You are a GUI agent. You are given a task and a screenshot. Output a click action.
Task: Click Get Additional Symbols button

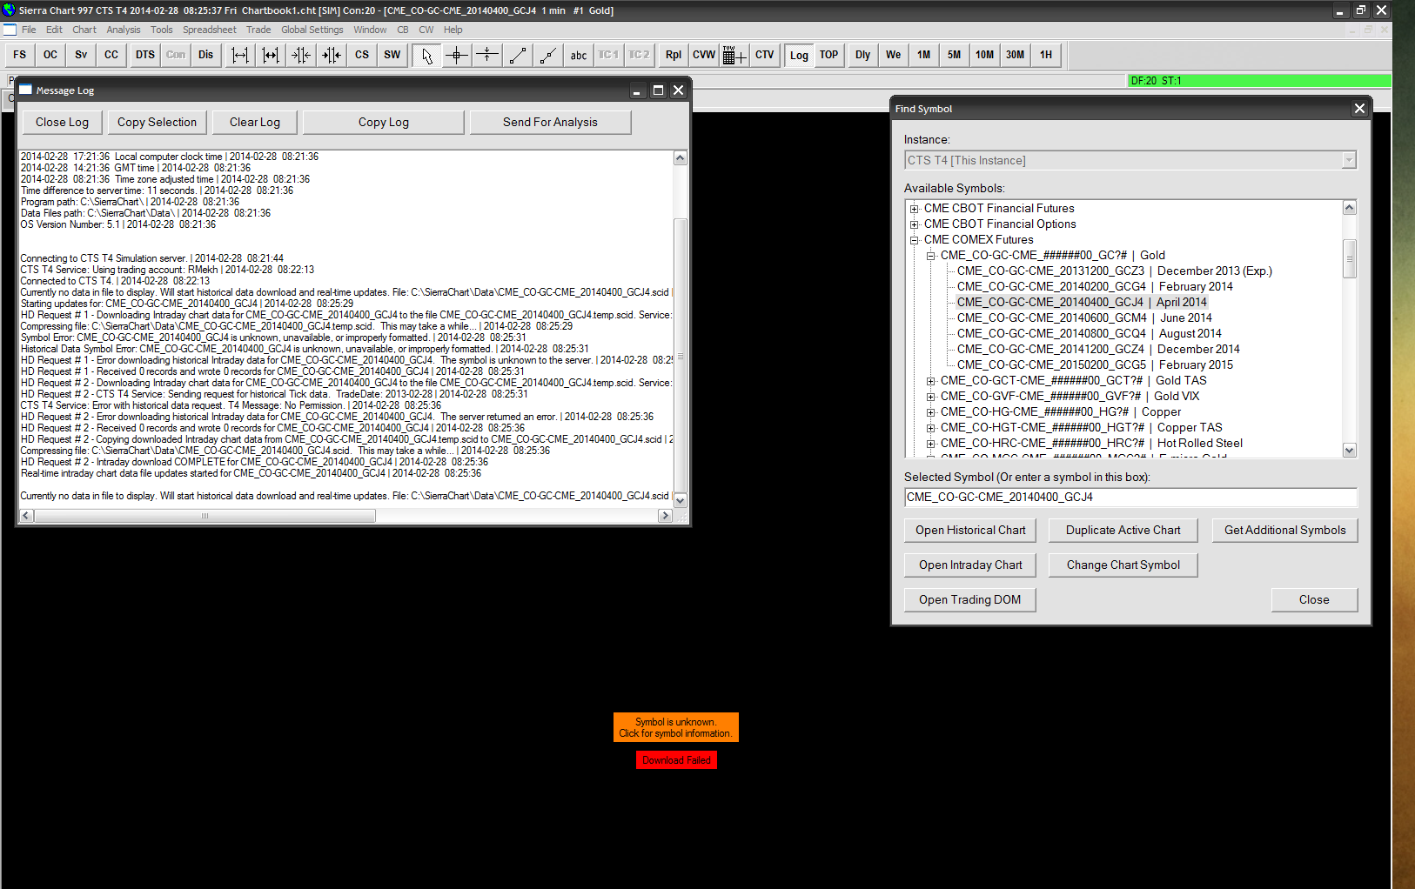tap(1285, 531)
